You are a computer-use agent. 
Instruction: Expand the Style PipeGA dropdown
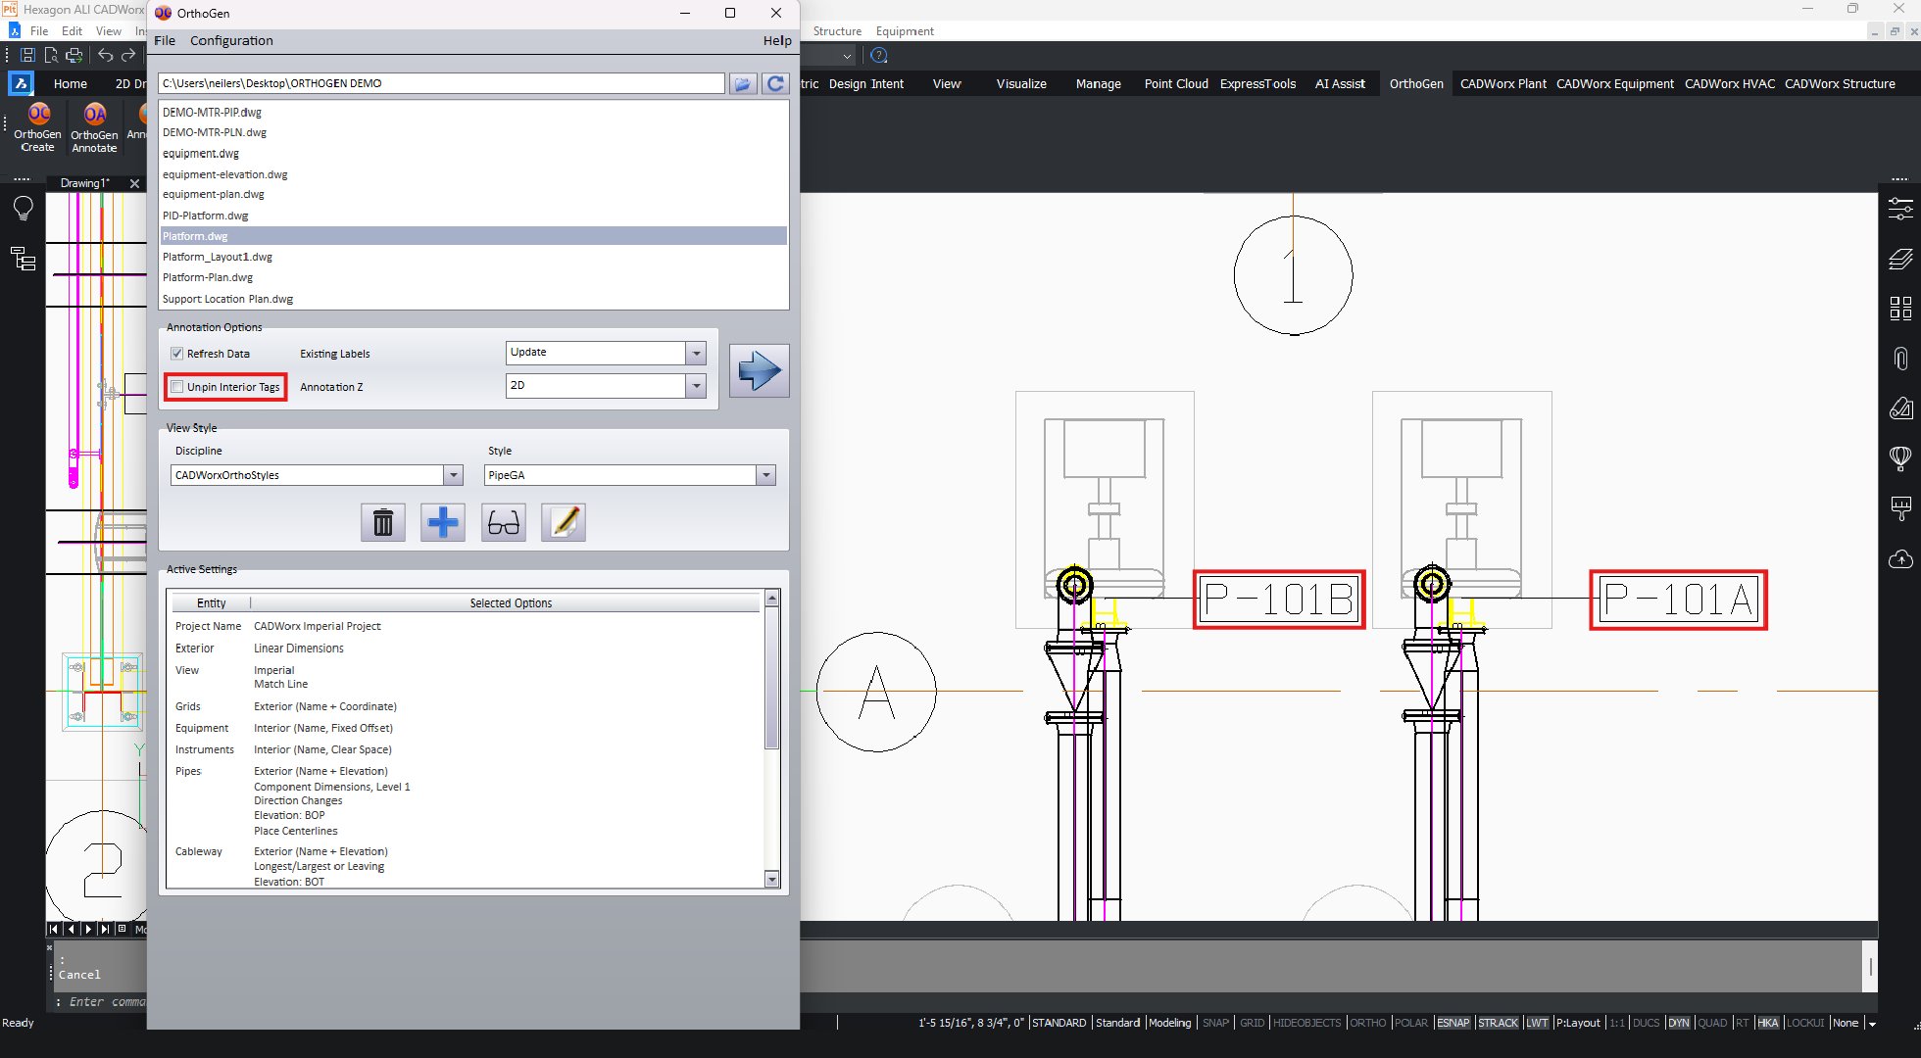[x=766, y=475]
